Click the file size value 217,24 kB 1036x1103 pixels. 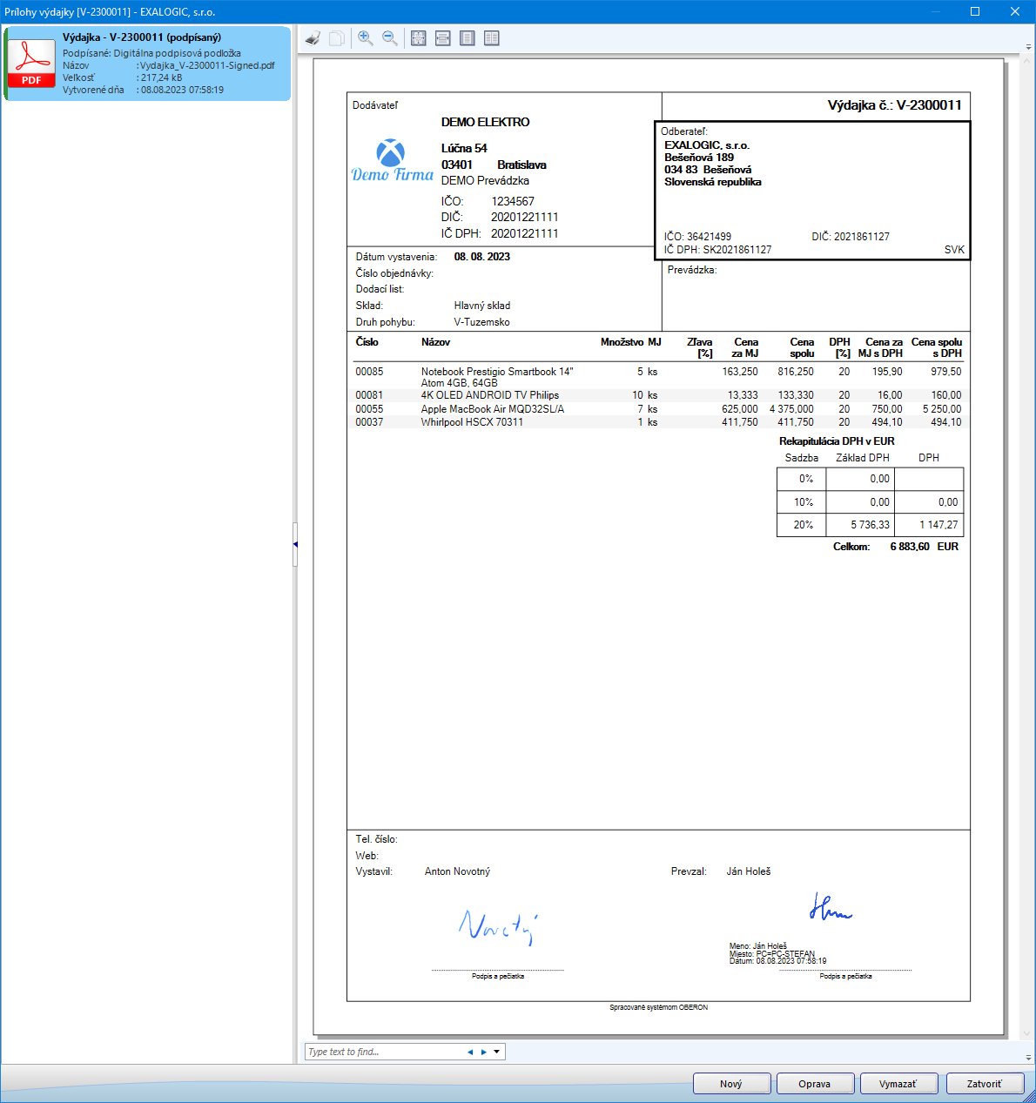pyautogui.click(x=162, y=77)
